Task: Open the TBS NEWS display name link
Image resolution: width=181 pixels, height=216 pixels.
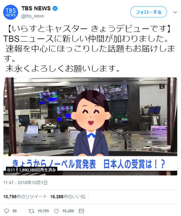Action: tap(36, 8)
